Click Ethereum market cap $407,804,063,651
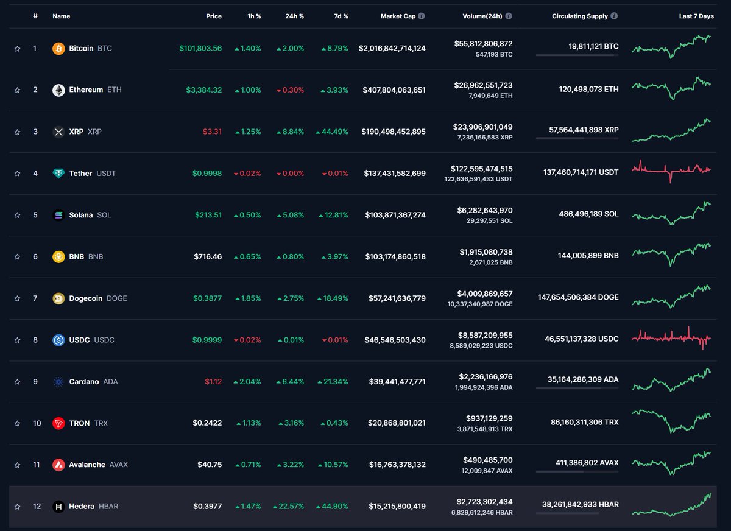 394,90
